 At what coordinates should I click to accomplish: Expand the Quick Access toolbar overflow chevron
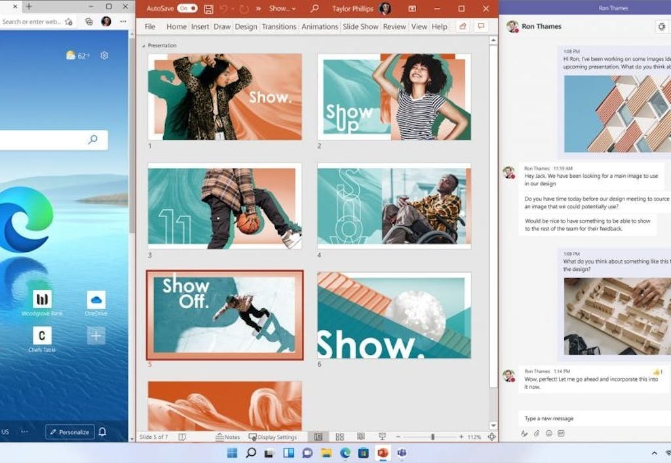click(x=258, y=9)
